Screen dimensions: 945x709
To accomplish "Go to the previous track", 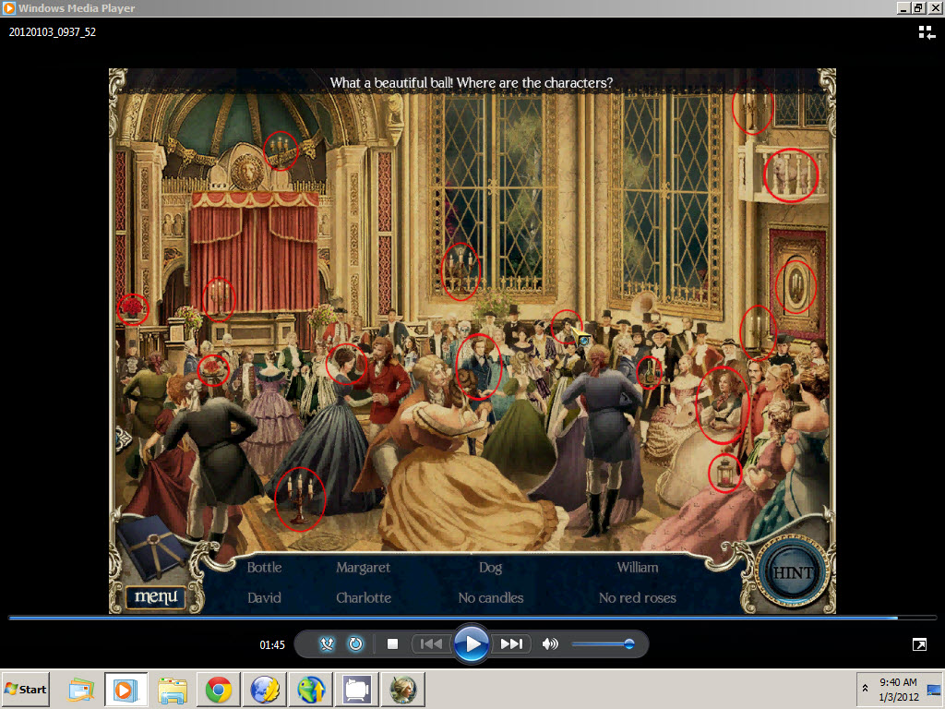I will click(x=431, y=644).
